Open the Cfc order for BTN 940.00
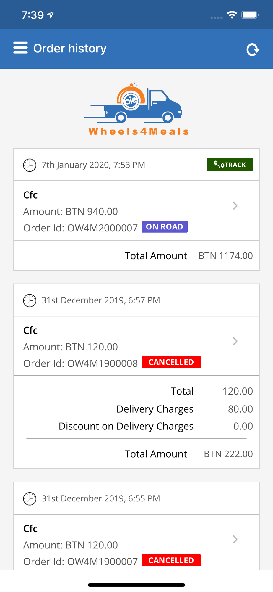The width and height of the screenshot is (273, 592). coord(136,210)
